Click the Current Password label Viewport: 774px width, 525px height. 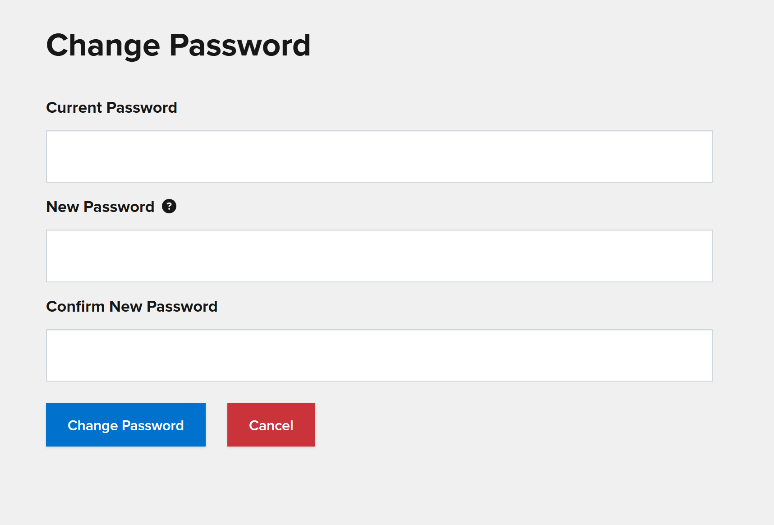tap(111, 108)
